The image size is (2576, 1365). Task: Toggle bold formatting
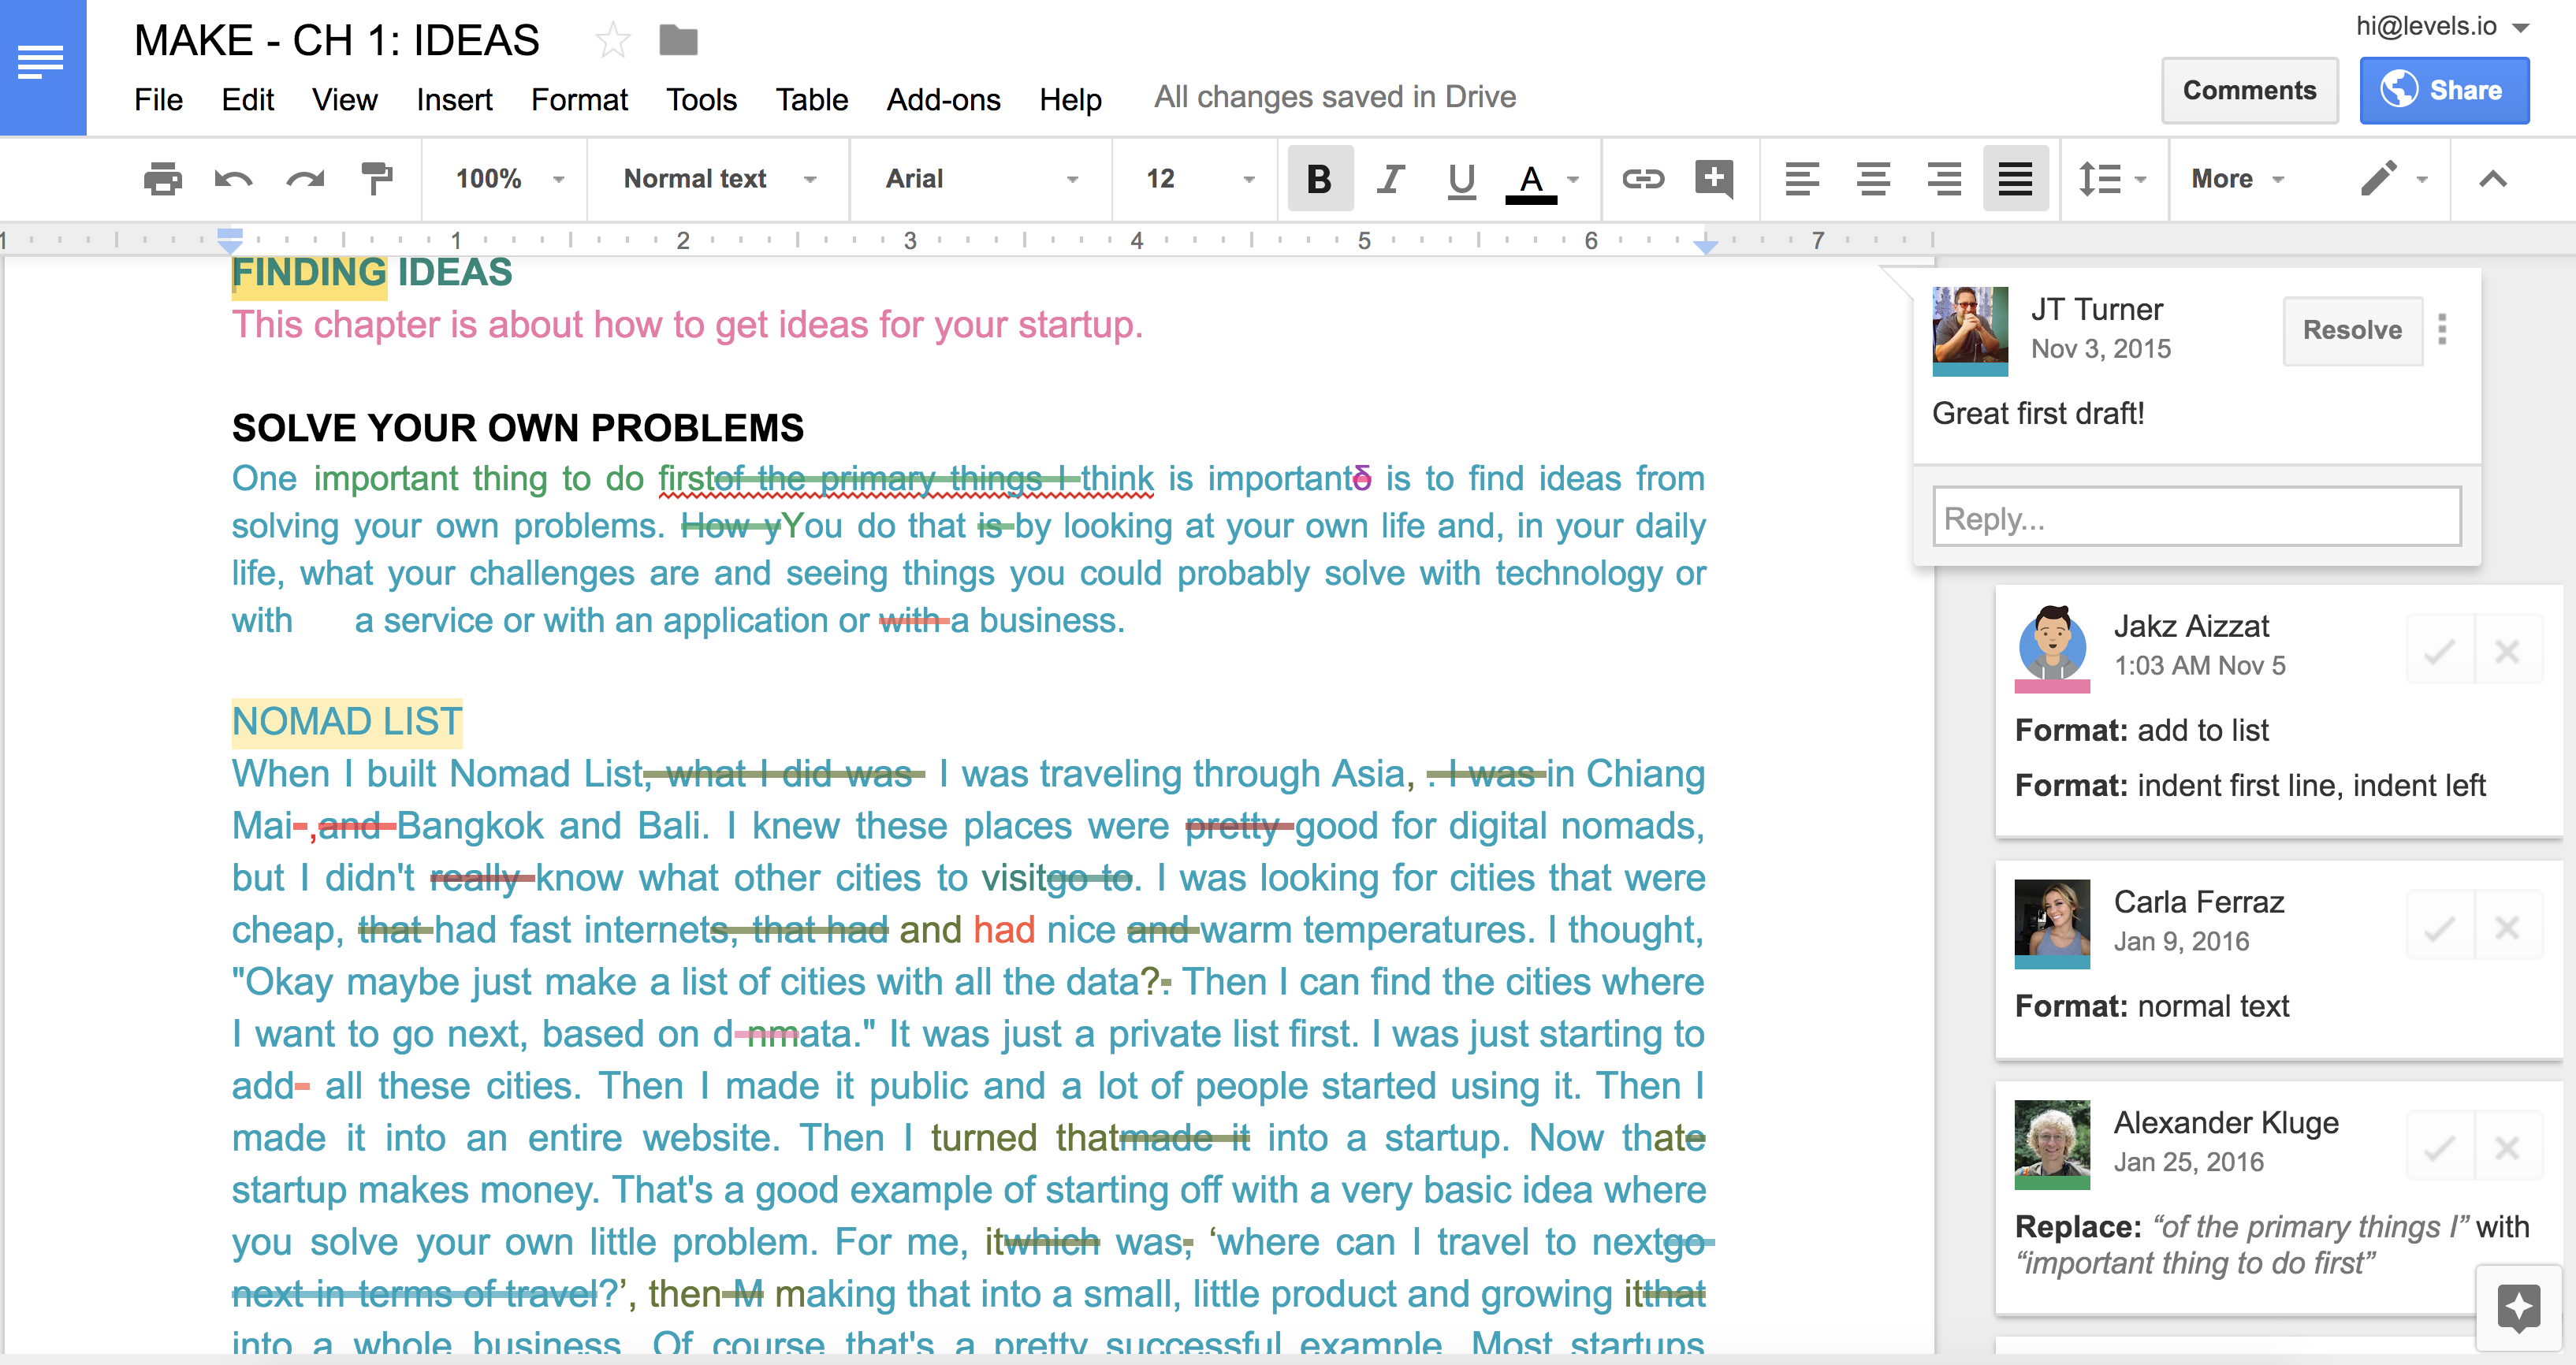pos(1319,179)
